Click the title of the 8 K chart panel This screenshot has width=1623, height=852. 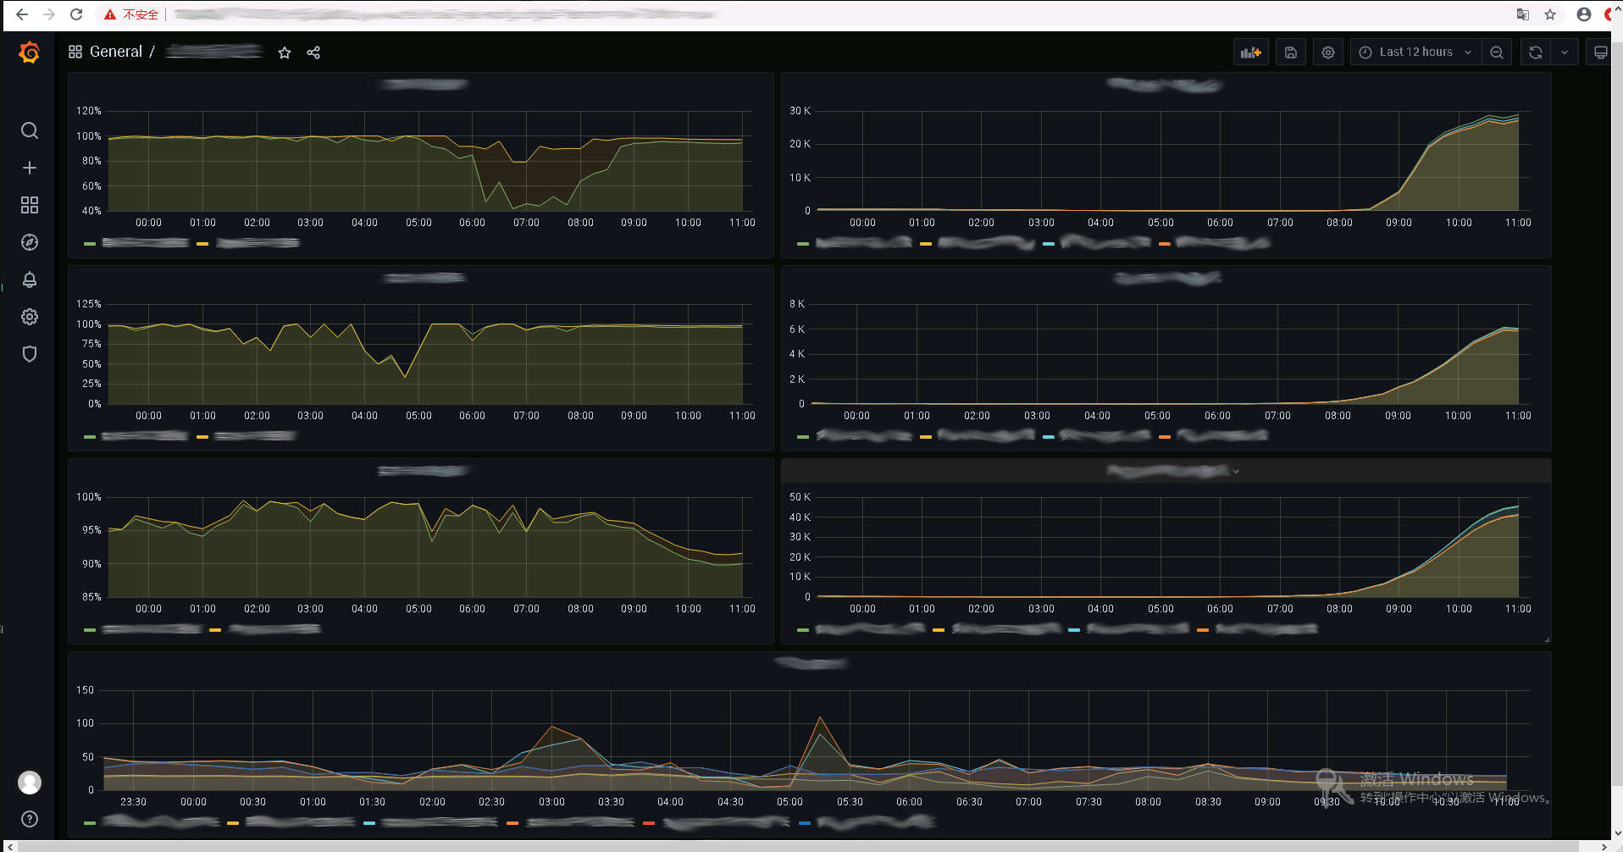click(x=1167, y=278)
